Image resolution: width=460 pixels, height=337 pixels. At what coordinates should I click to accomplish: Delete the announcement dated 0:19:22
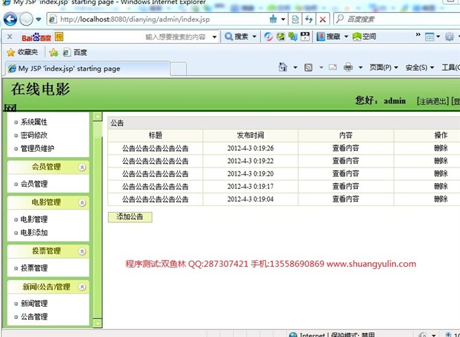(x=441, y=161)
